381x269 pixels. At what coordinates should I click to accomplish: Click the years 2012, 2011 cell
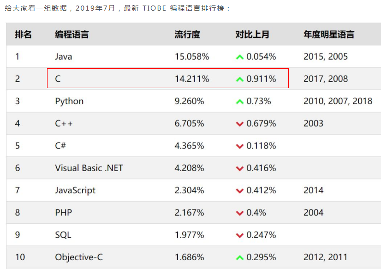tap(325, 257)
